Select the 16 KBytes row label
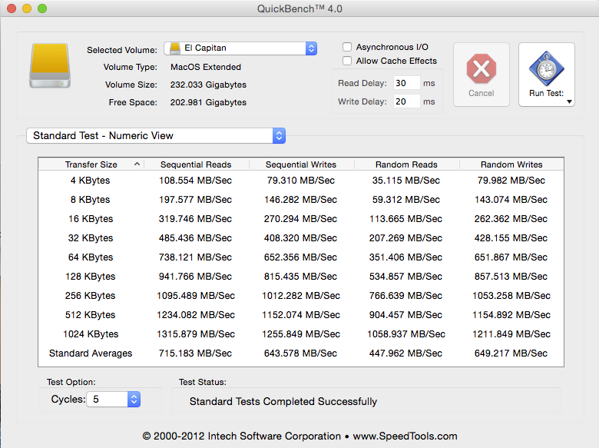599x448 pixels. click(x=91, y=219)
